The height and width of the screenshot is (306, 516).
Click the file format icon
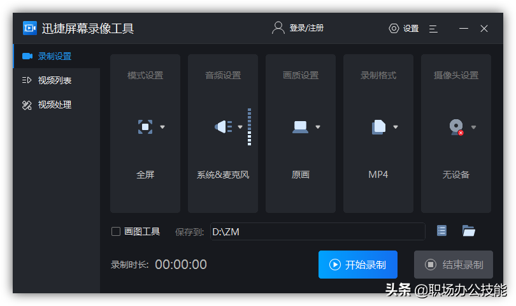tap(378, 127)
